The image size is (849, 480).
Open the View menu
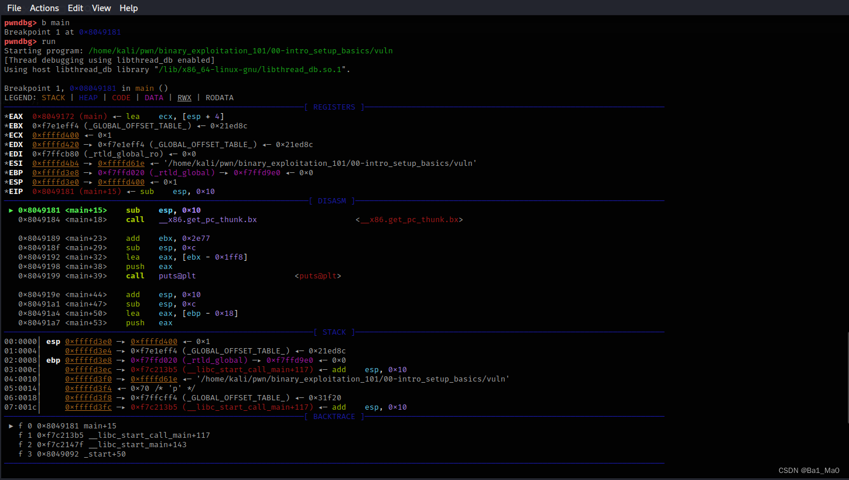pos(101,8)
